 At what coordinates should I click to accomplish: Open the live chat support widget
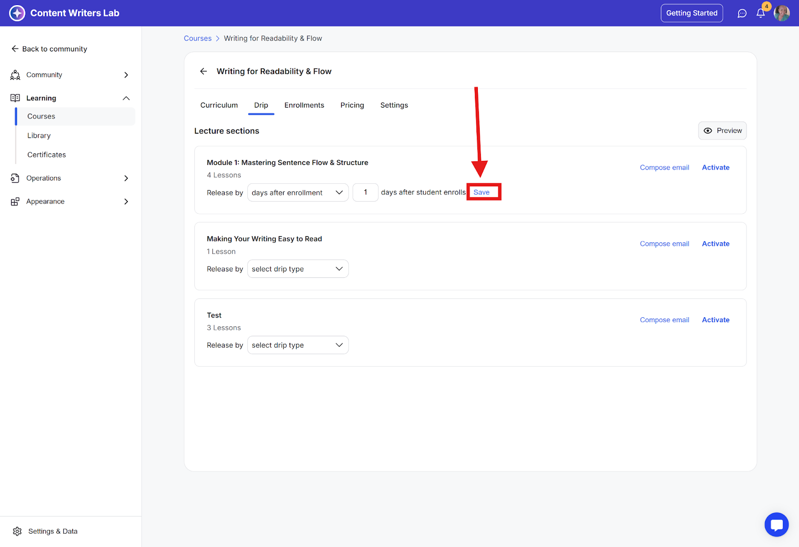click(x=777, y=525)
